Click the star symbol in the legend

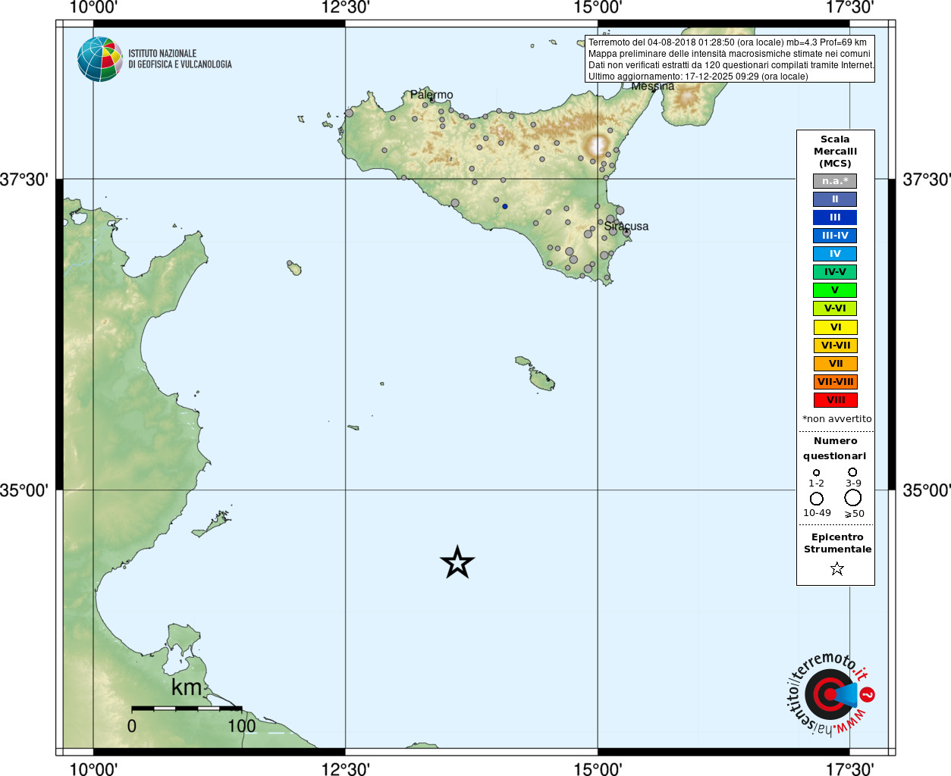click(x=837, y=568)
